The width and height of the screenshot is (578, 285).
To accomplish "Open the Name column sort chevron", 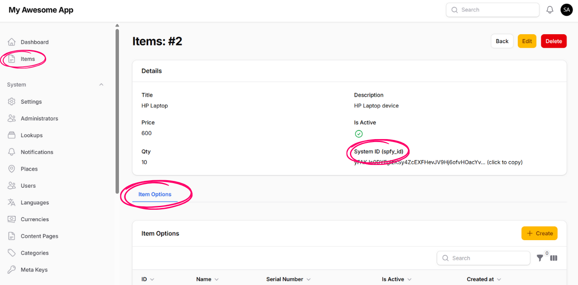I will pos(217,280).
